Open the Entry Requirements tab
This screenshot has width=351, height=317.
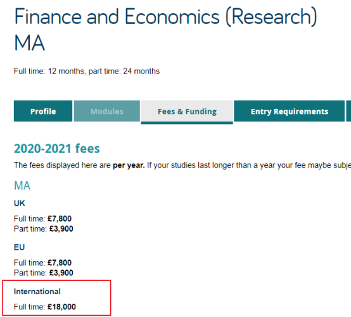(x=289, y=111)
